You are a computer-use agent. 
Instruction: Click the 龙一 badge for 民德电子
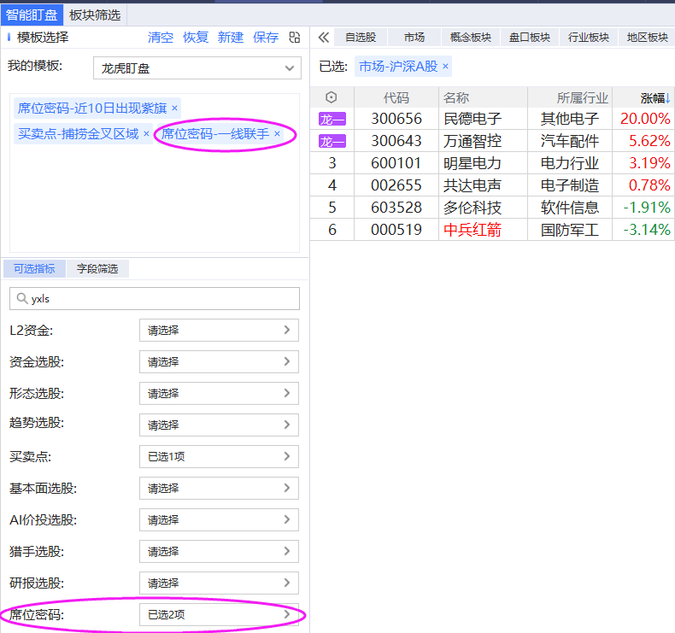coord(332,120)
